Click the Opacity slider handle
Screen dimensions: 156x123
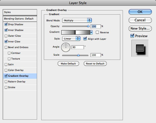pos(88,26)
